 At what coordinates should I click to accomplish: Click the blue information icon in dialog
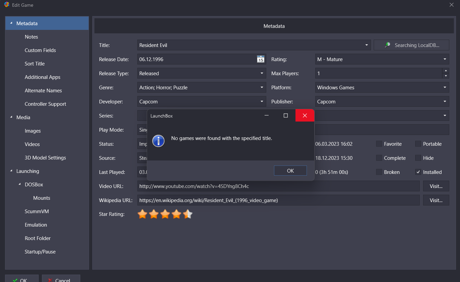(158, 141)
